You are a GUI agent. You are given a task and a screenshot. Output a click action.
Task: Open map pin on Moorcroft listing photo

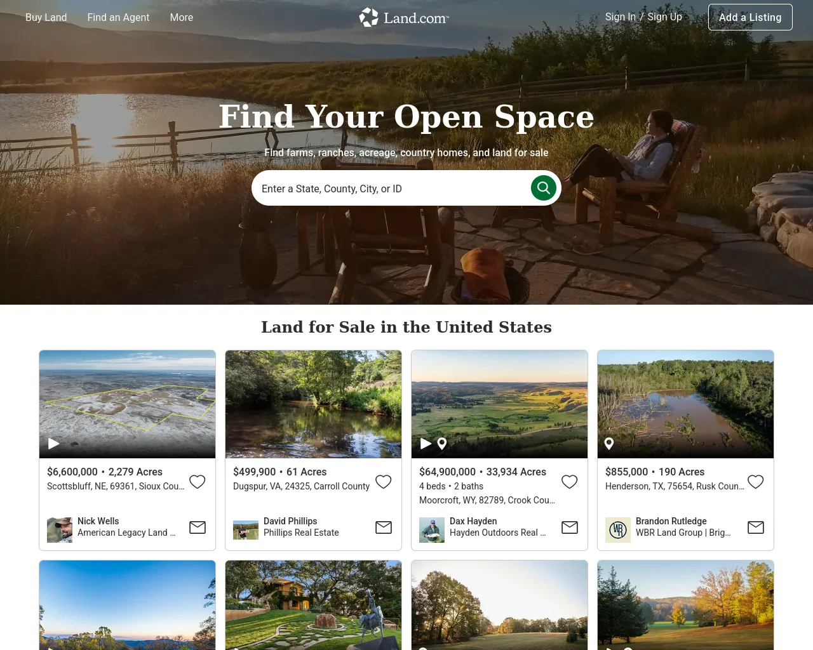point(442,444)
